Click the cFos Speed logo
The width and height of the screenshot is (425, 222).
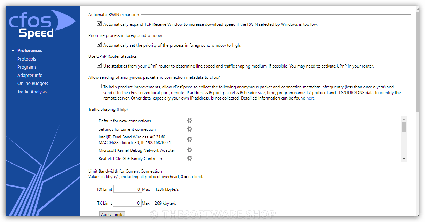pos(41,24)
